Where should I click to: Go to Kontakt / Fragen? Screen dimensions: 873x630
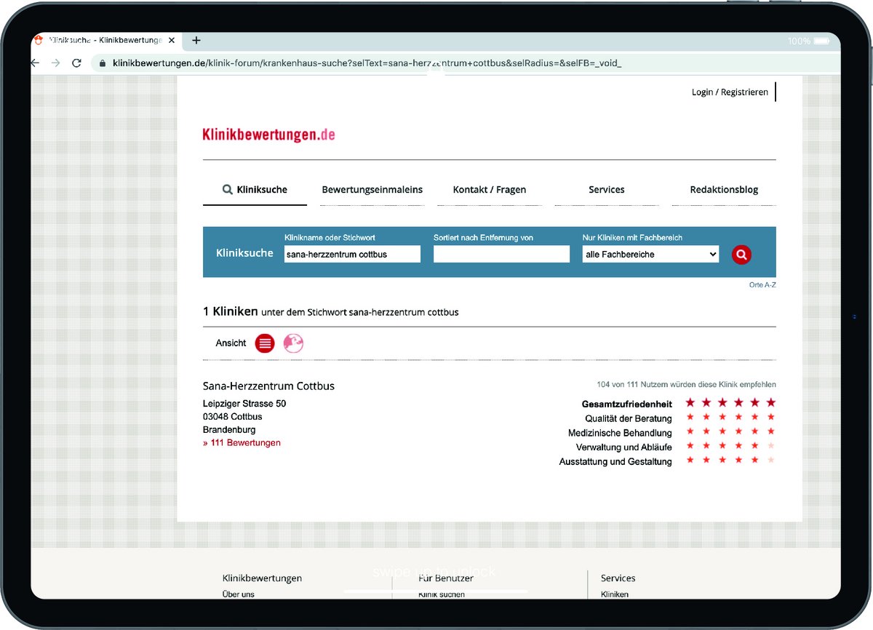coord(489,190)
